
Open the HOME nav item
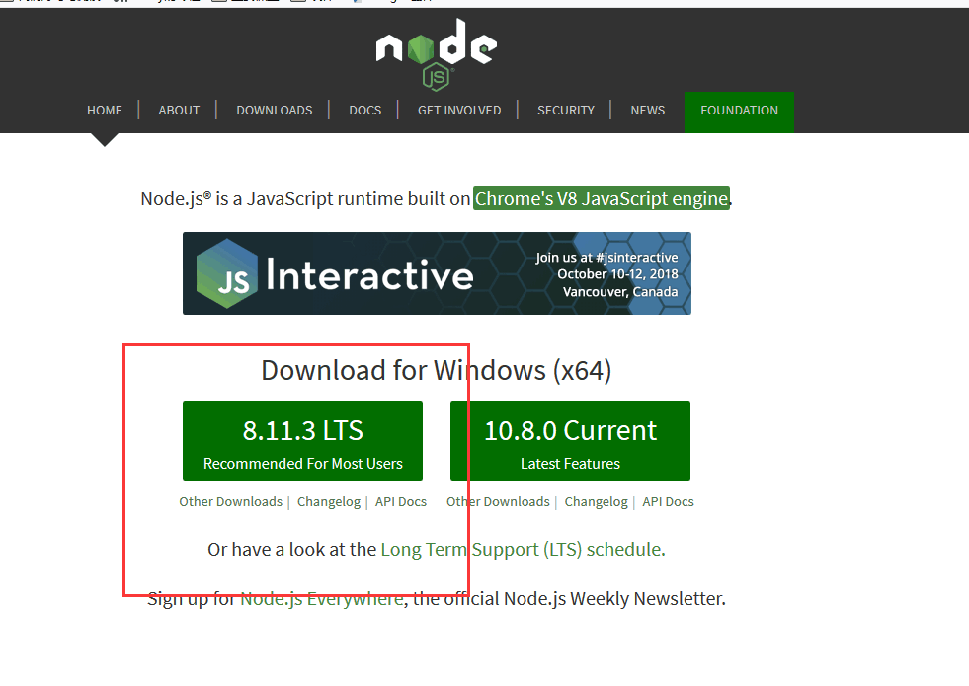point(105,111)
